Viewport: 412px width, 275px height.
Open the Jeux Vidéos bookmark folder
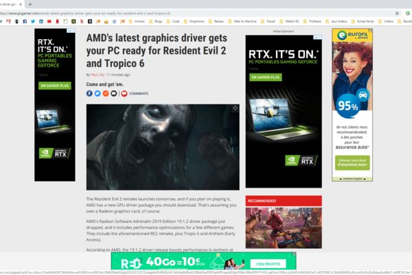(x=336, y=21)
